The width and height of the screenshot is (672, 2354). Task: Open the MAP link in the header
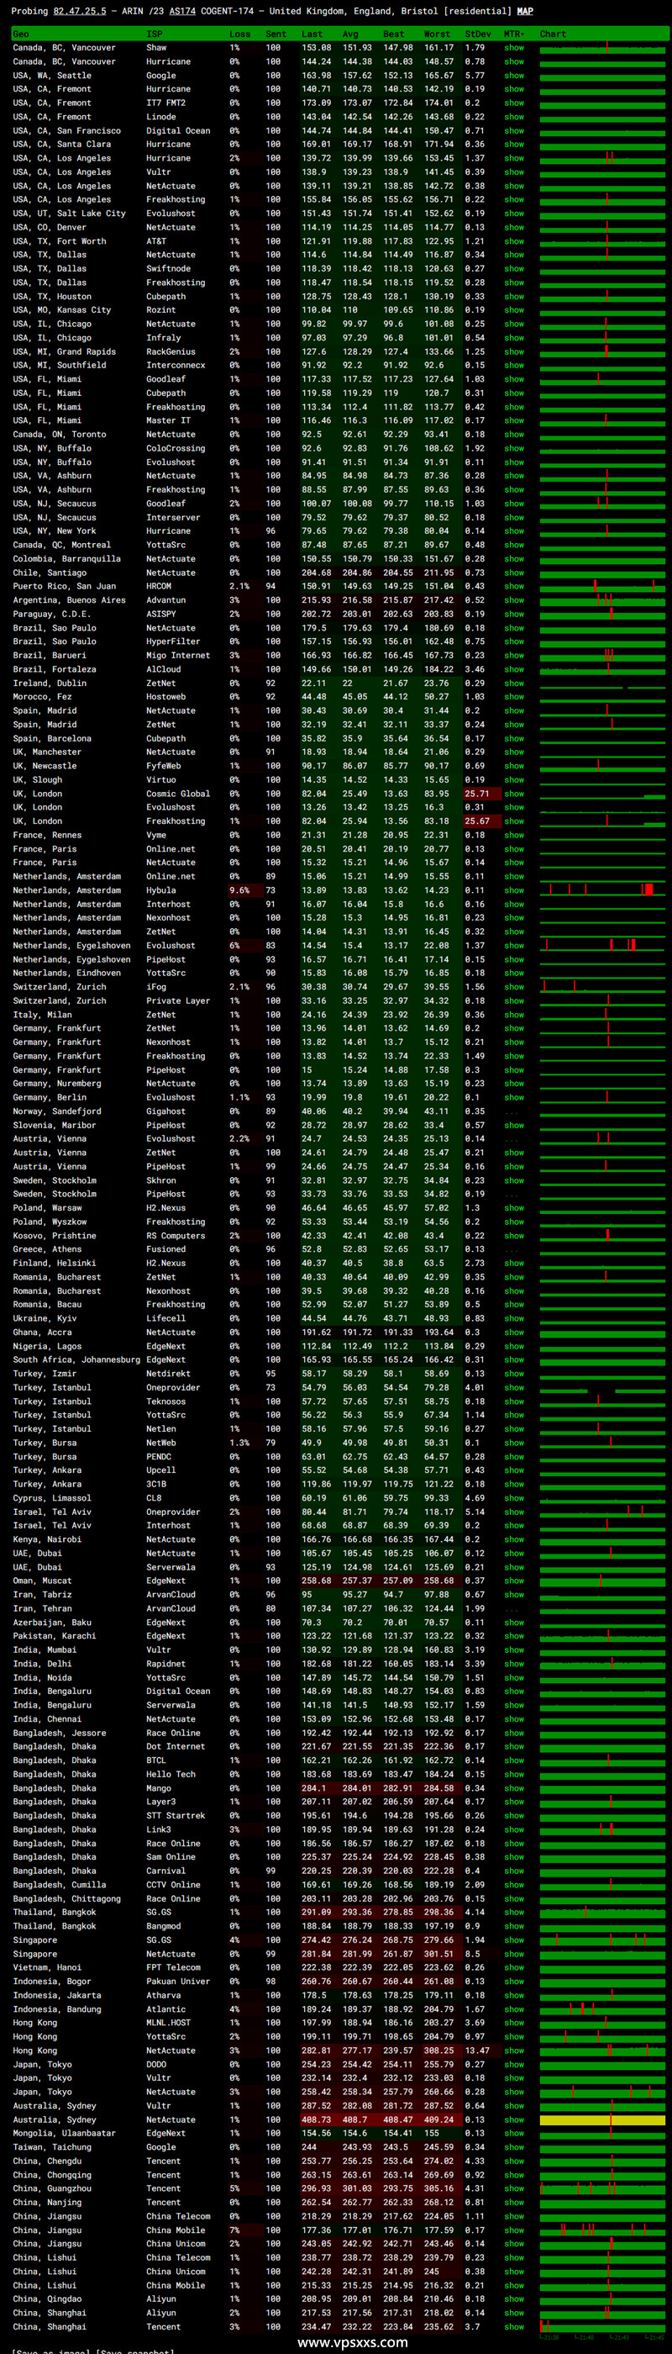[525, 11]
